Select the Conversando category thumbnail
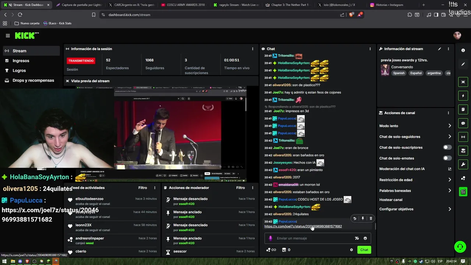This screenshot has width=471, height=265. click(x=385, y=70)
